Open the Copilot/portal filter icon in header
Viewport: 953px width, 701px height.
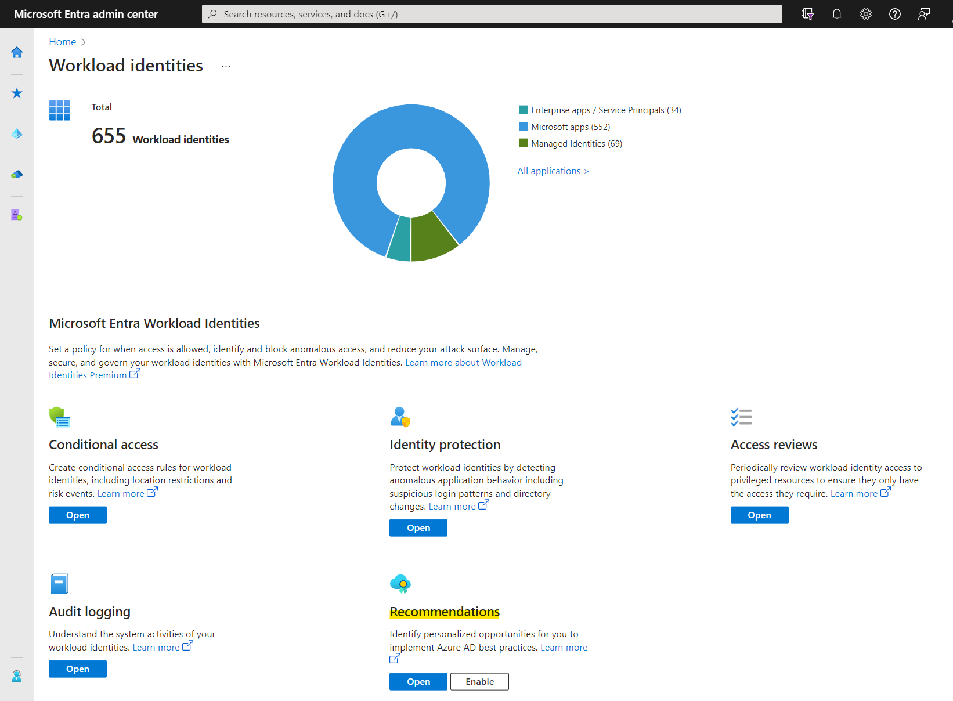point(808,14)
